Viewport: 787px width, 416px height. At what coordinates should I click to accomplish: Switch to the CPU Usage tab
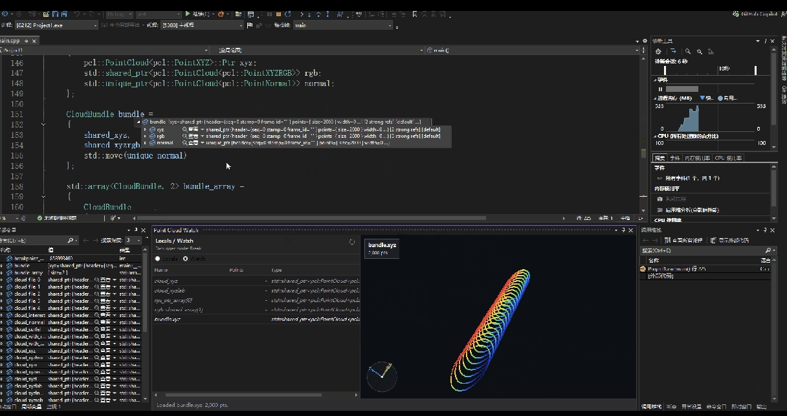point(728,158)
